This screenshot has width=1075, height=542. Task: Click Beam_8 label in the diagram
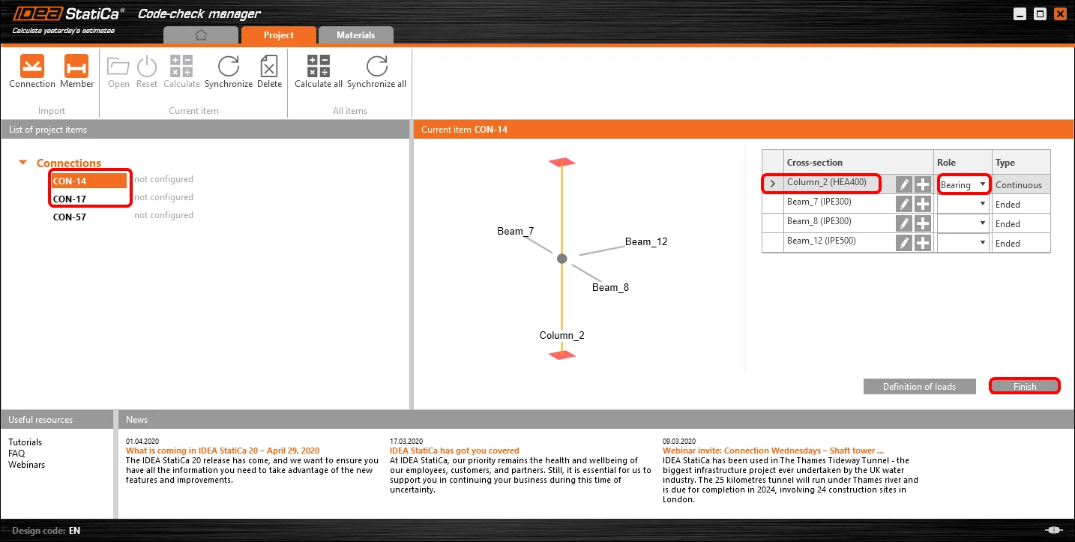pos(610,287)
